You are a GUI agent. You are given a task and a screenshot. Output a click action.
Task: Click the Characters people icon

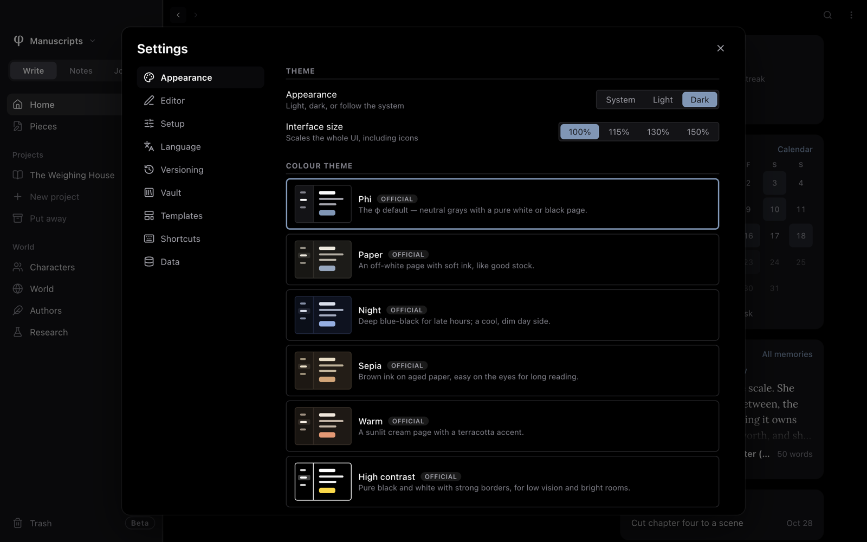tap(18, 267)
